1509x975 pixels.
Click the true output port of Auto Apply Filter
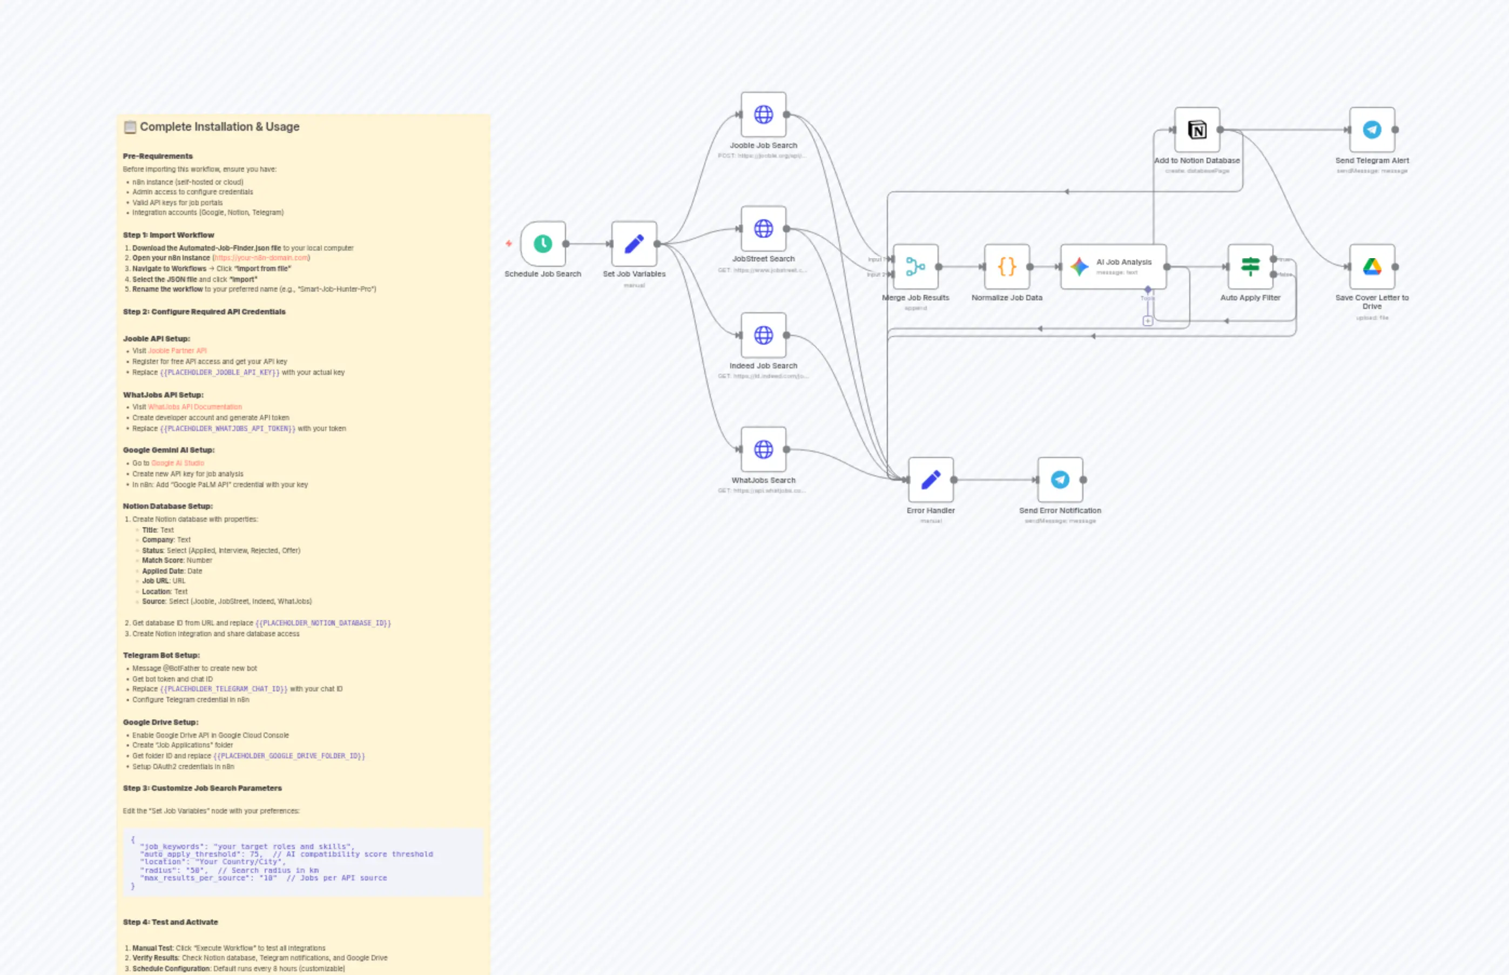click(1274, 260)
